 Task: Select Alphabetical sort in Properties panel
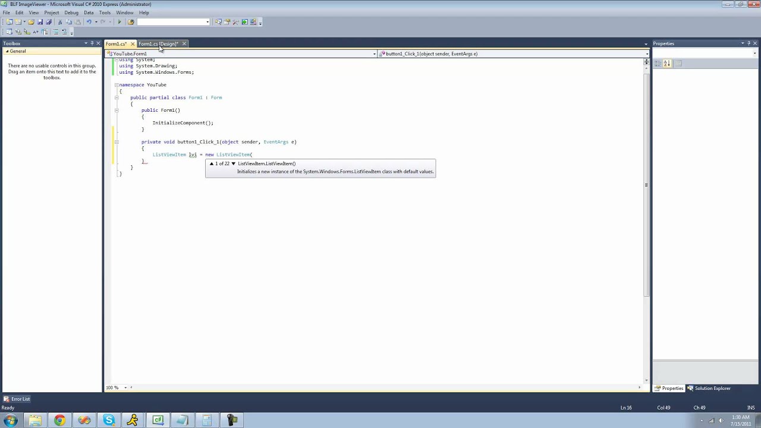(666, 63)
